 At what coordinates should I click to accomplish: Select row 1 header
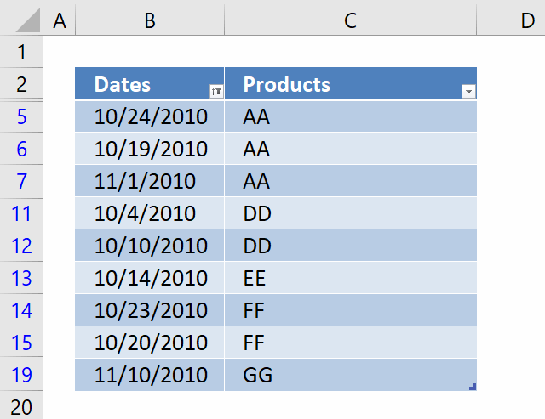pos(21,52)
